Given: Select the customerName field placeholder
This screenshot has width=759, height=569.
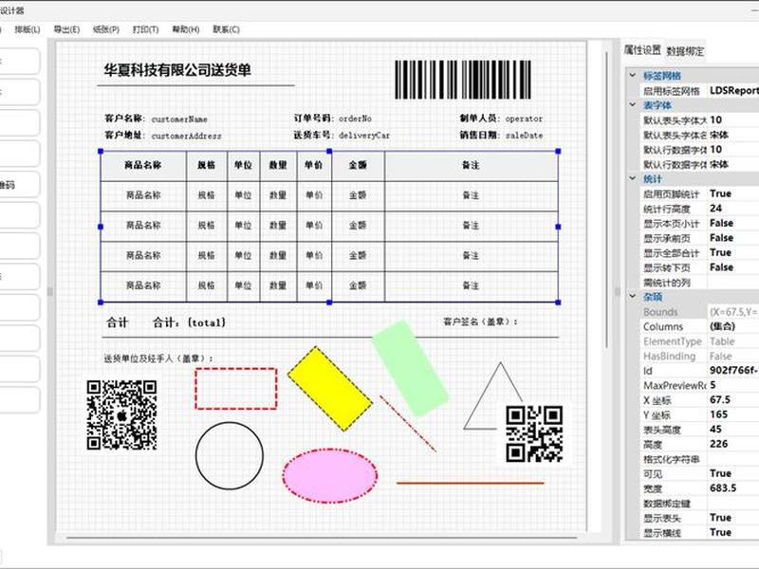Looking at the screenshot, I should point(179,119).
